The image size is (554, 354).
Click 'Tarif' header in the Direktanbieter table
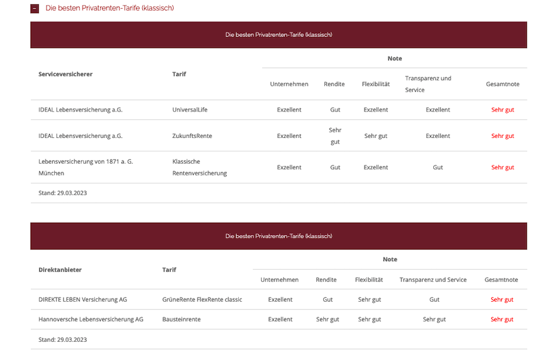169,270
